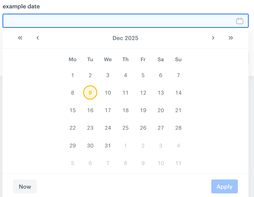Select December 14 under Sunday column
This screenshot has width=254, height=197.
178,92
